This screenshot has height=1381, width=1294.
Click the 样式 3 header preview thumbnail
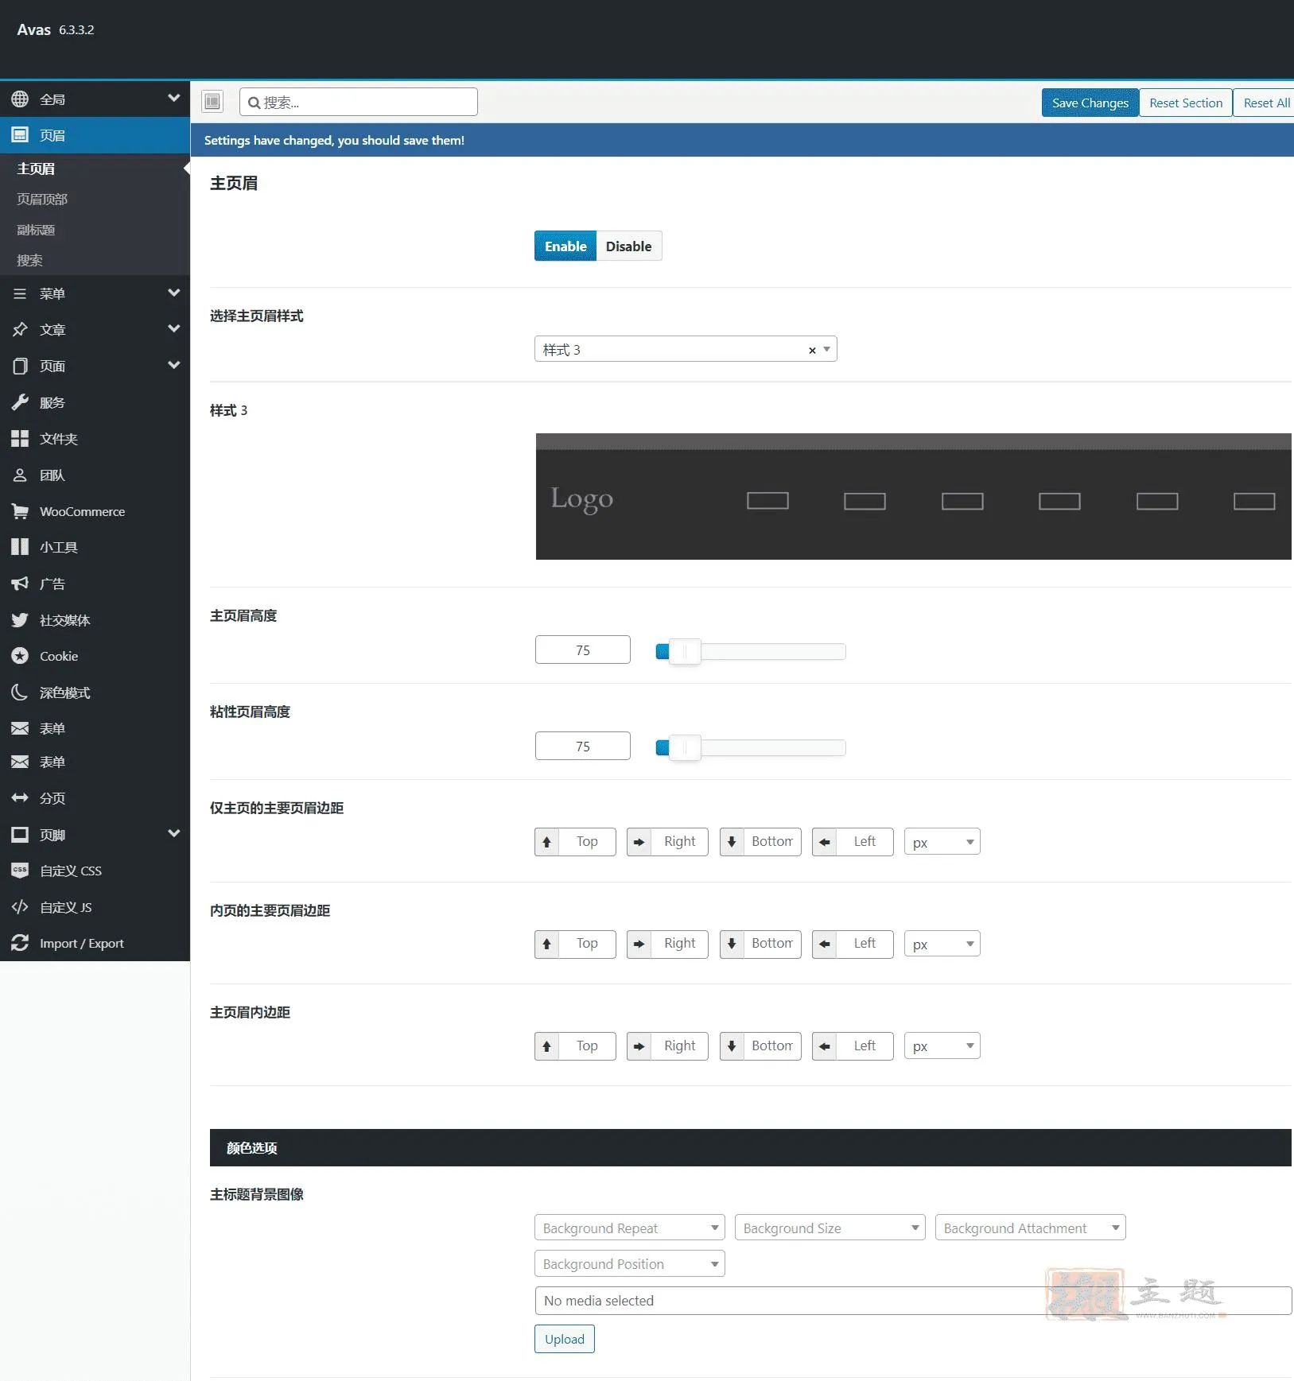click(913, 496)
